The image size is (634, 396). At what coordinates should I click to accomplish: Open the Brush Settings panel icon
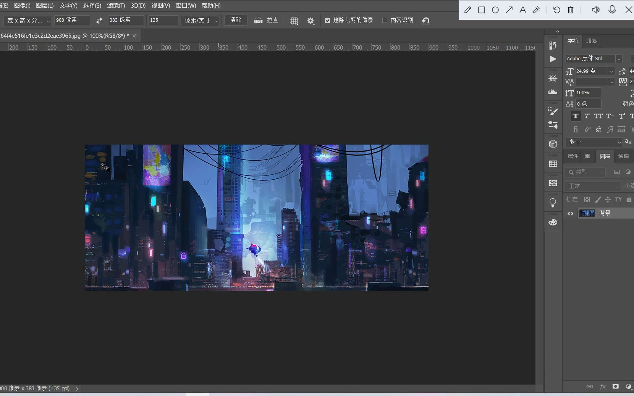click(553, 111)
